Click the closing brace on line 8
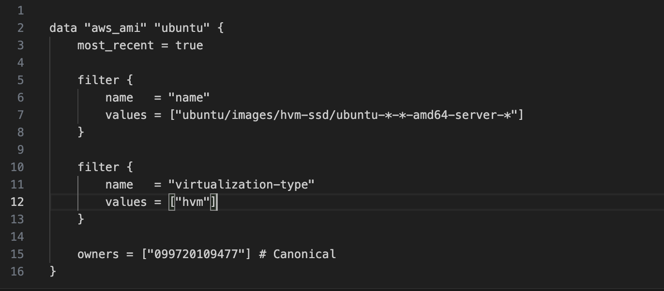Viewport: 664px width, 291px height. click(81, 132)
